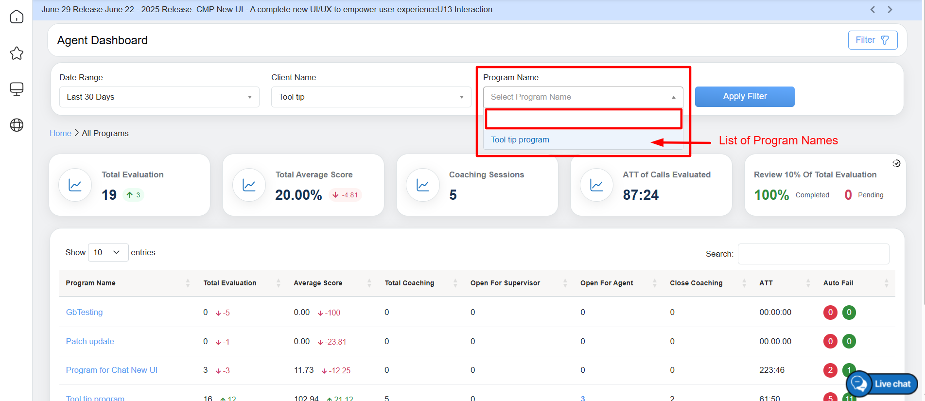Change the show entries count dropdown
The height and width of the screenshot is (401, 925).
point(108,252)
